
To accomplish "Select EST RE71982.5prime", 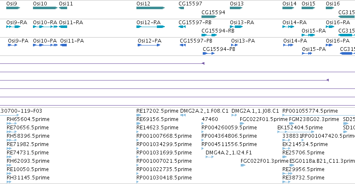I will coord(28,144).
